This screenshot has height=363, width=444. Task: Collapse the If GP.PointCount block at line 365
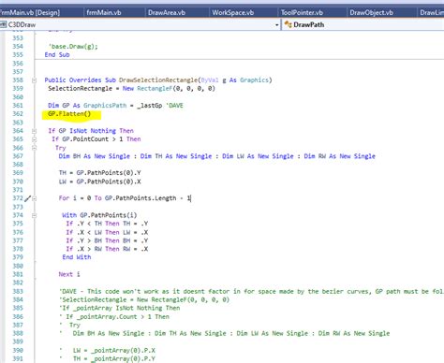[x=34, y=139]
